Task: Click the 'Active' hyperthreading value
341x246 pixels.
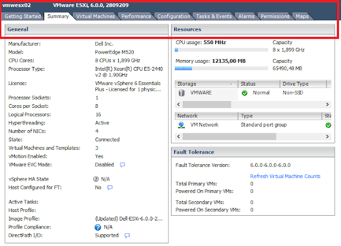Action: tap(102, 123)
